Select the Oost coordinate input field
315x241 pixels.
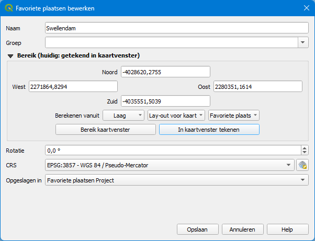click(x=258, y=86)
